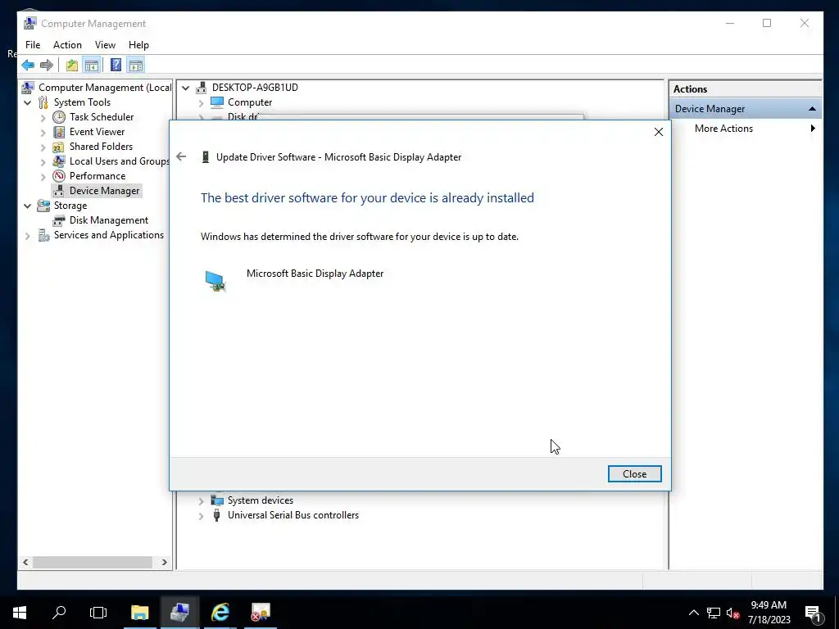This screenshot has height=629, width=839.
Task: Expand Services and Applications node
Action: coord(28,235)
